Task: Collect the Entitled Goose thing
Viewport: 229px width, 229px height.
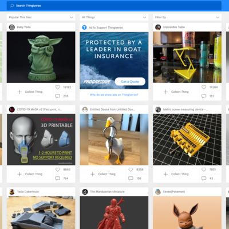Action: click(103, 174)
